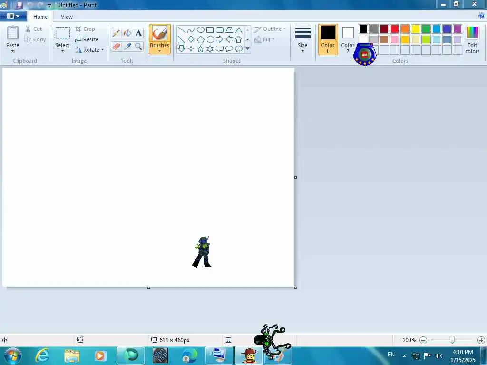Open the Paint file menu button
Screen dimensions: 487x365
coord(13,16)
